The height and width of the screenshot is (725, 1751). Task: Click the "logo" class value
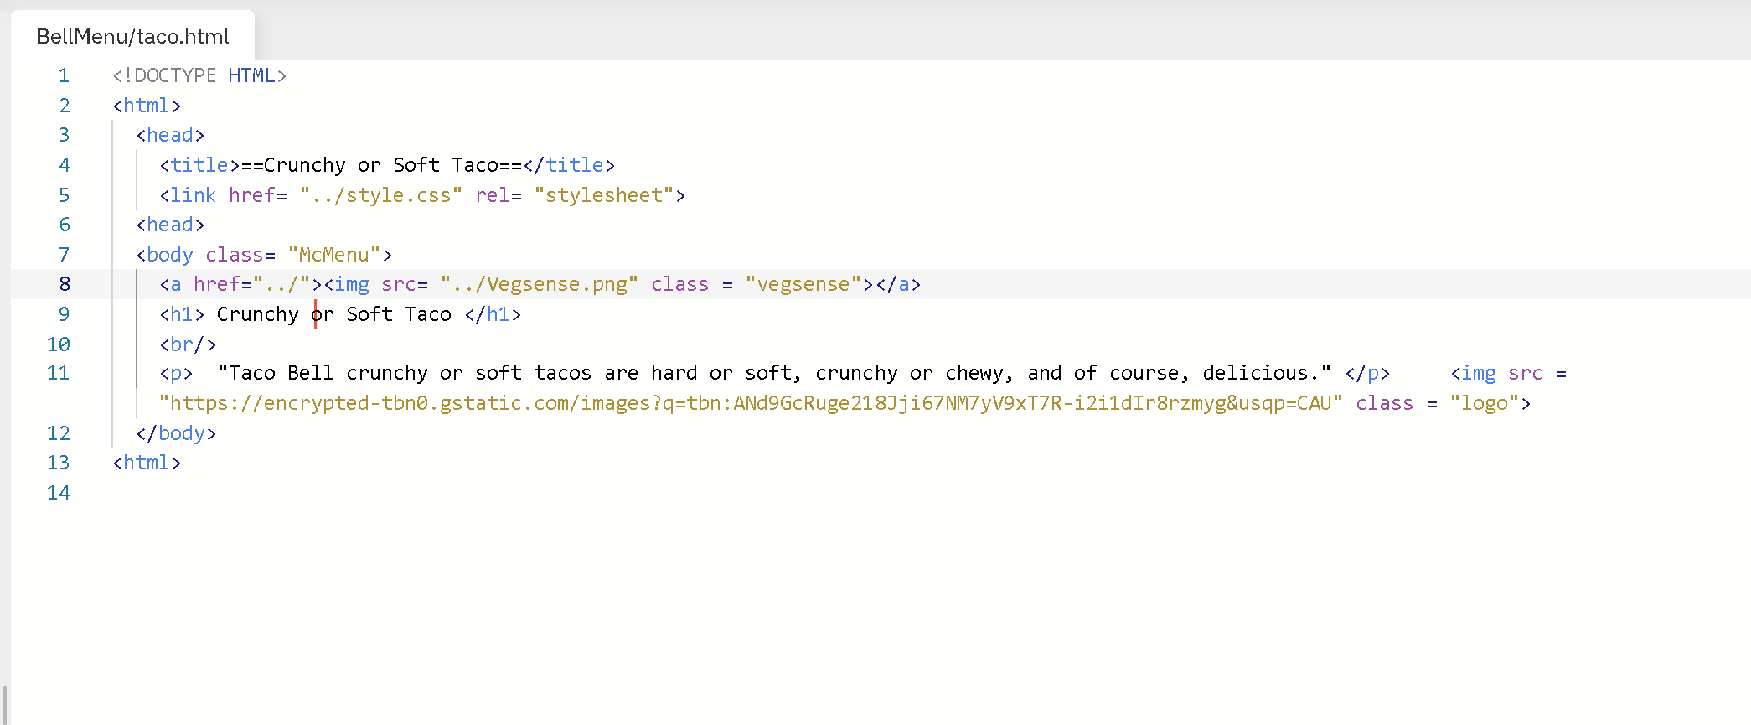tap(1484, 403)
